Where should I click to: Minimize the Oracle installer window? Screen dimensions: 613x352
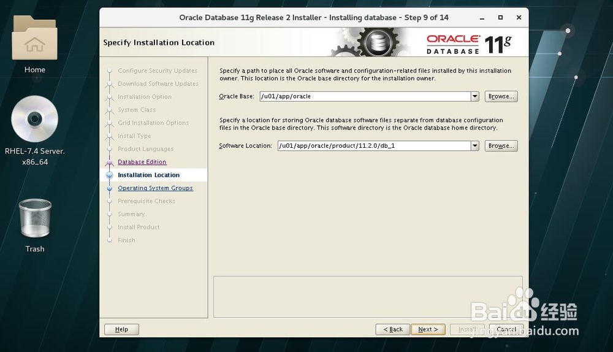(482, 18)
